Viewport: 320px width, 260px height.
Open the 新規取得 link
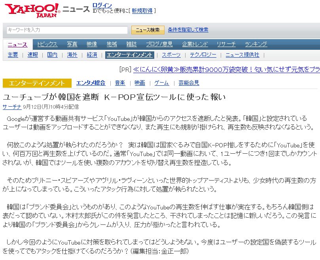tap(142, 11)
